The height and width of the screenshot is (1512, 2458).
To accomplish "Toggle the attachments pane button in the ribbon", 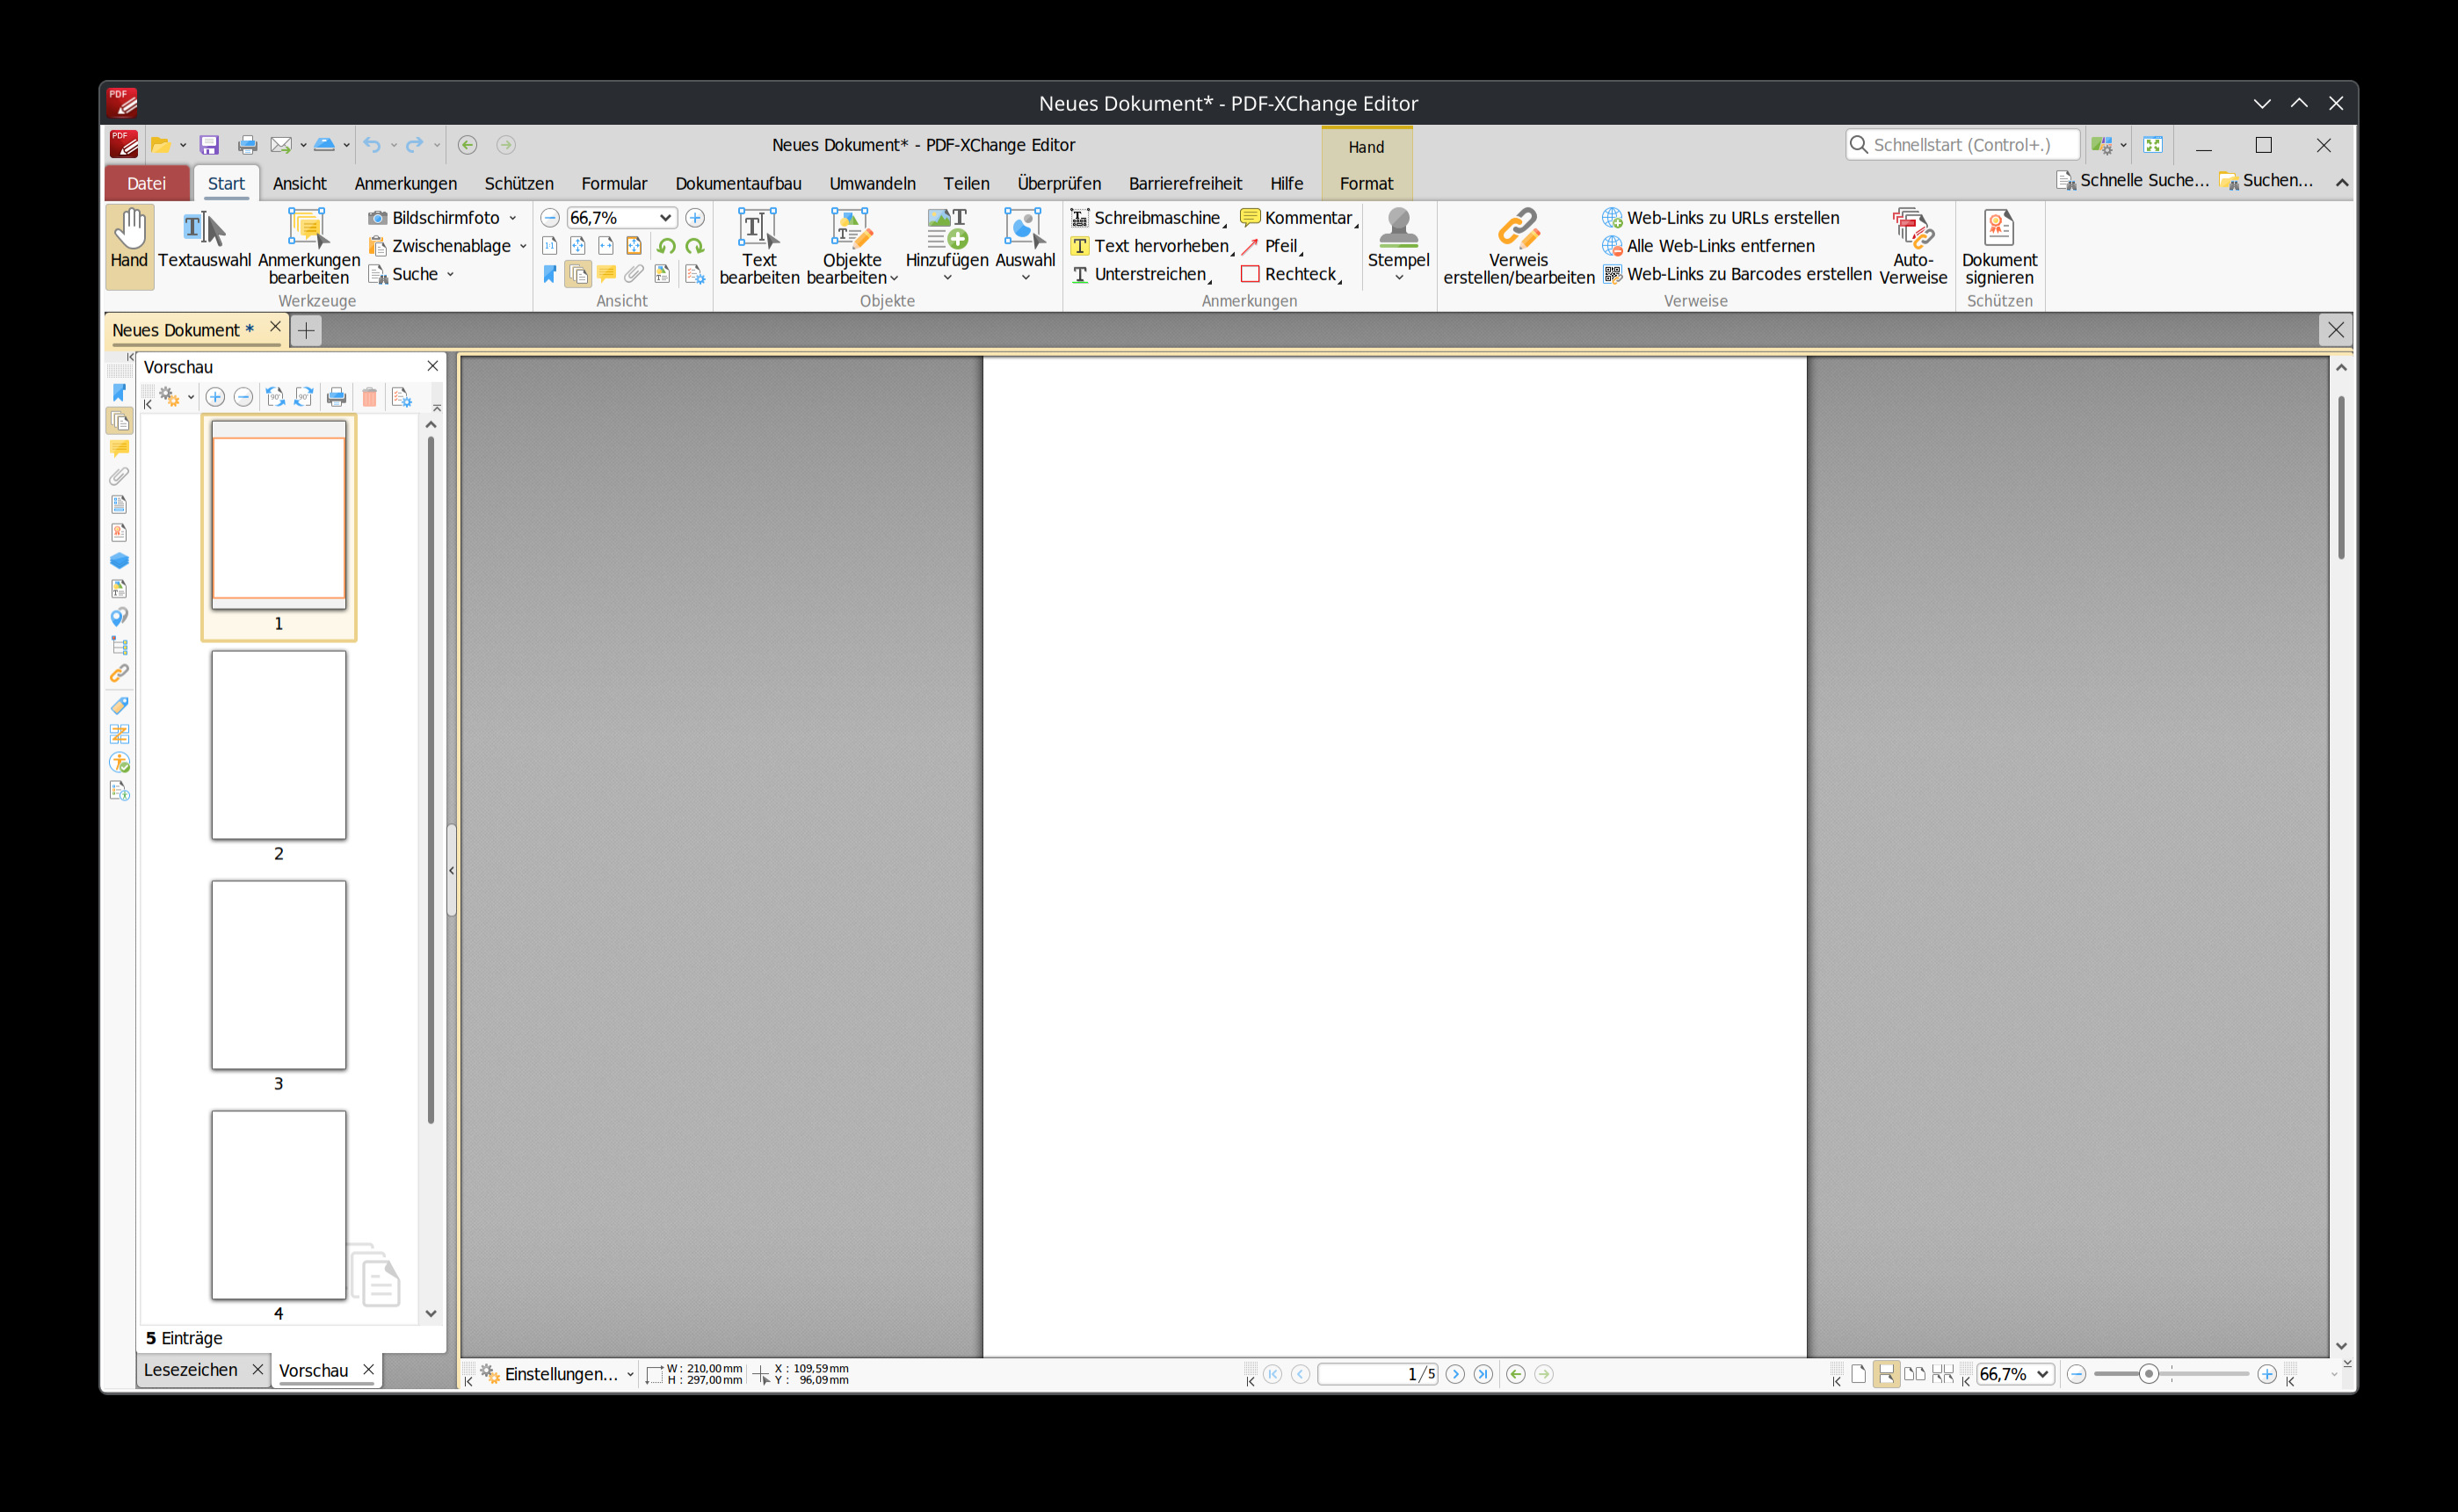I will (x=634, y=274).
